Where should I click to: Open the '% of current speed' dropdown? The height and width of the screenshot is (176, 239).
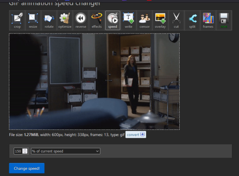66,151
